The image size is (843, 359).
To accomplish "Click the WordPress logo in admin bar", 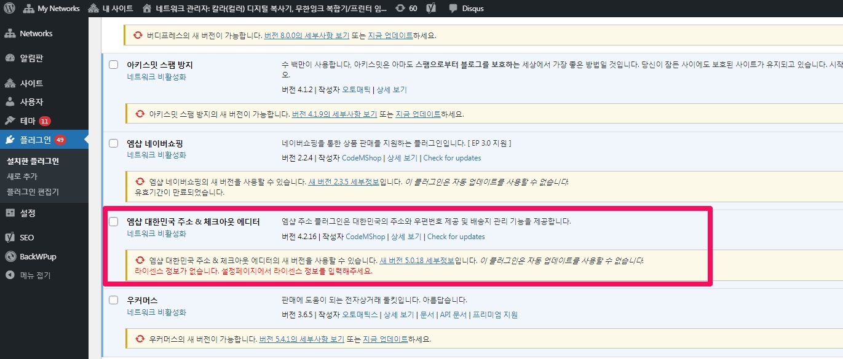I will (x=9, y=9).
